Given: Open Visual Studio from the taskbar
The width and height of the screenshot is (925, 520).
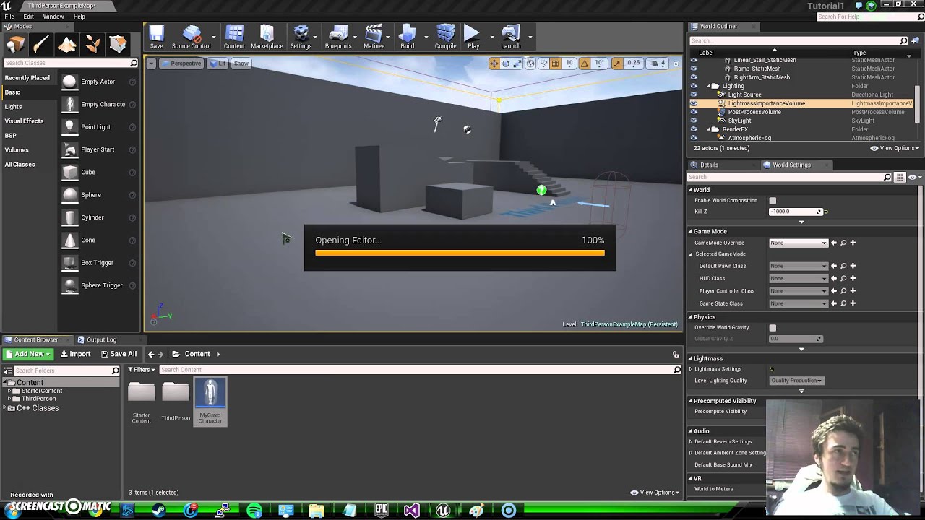Looking at the screenshot, I should point(411,511).
